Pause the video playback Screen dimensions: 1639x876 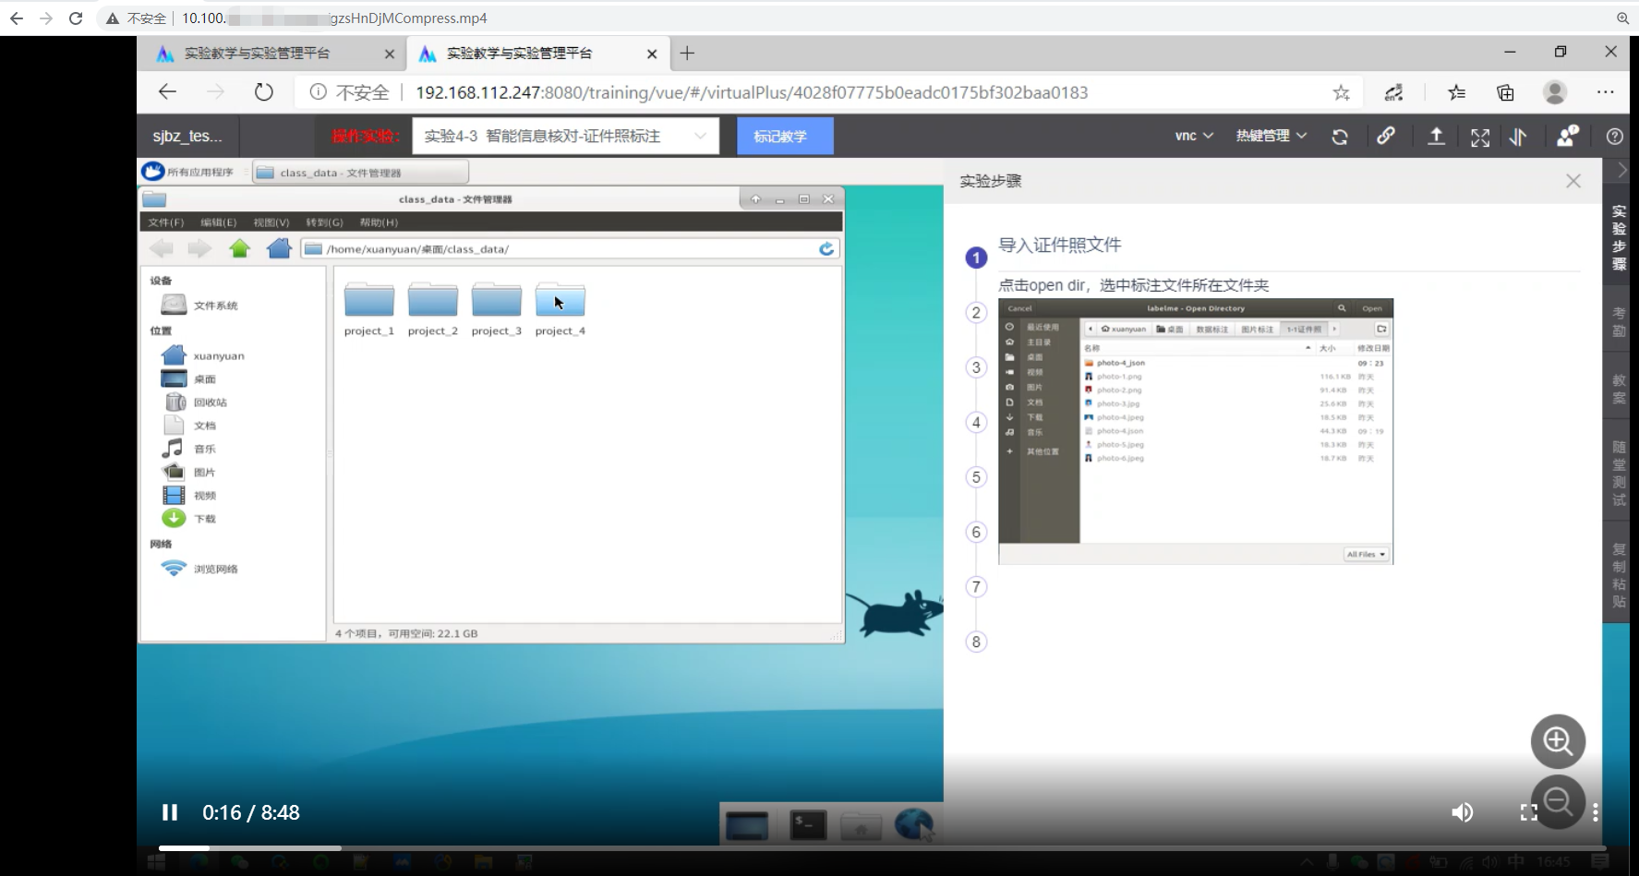click(170, 812)
